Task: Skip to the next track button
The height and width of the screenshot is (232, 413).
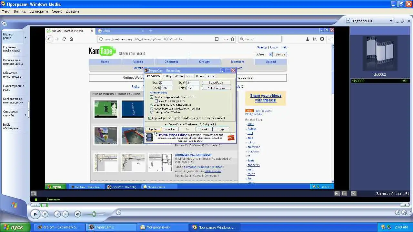Action: [65, 214]
